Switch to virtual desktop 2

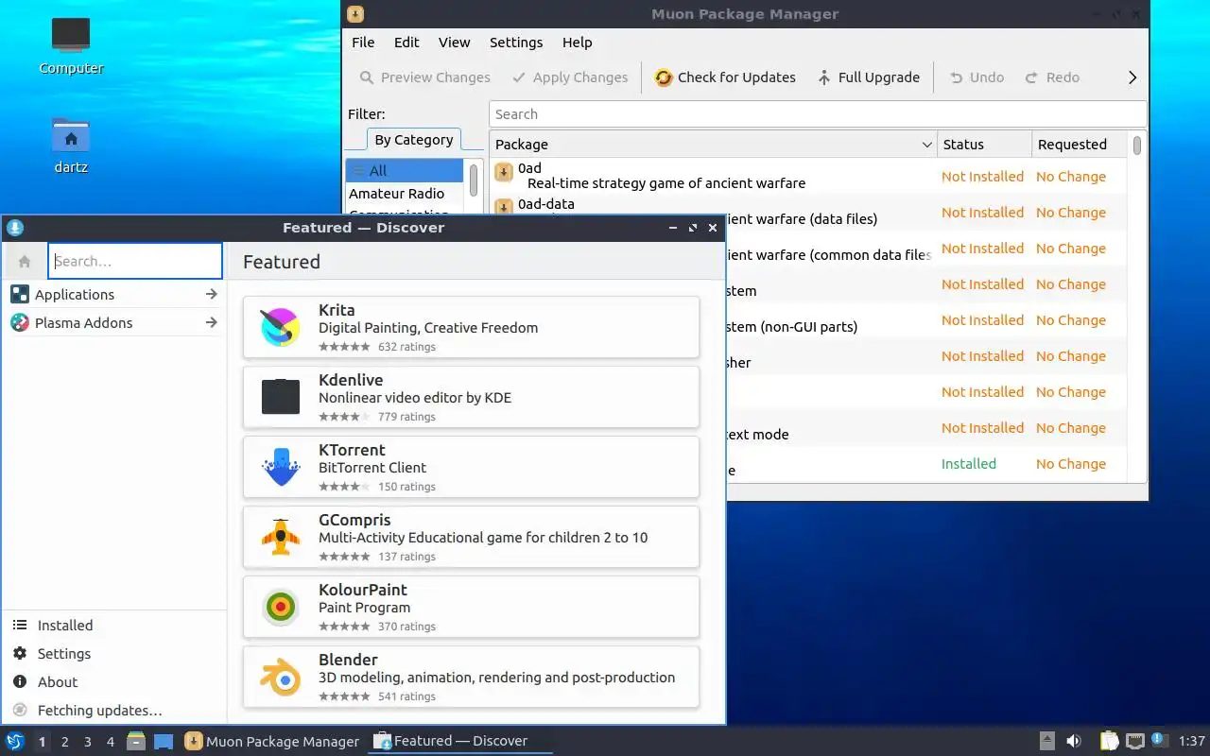pos(64,742)
